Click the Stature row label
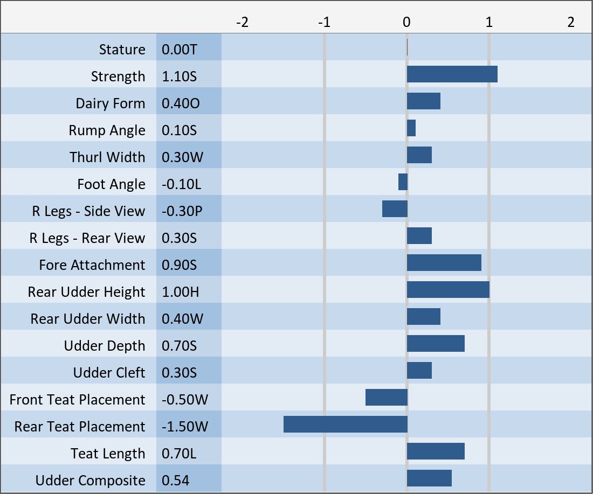This screenshot has width=593, height=494. tap(122, 50)
